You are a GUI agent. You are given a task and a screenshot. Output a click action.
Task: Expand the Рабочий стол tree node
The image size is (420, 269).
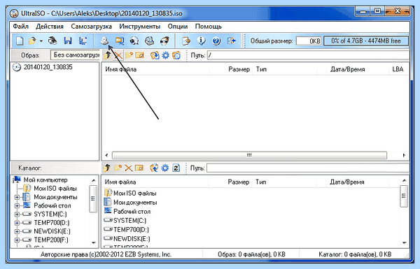pyautogui.click(x=17, y=206)
